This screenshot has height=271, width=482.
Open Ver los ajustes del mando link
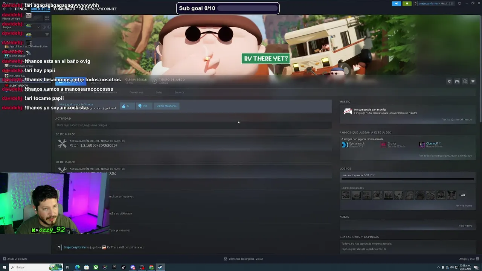(x=457, y=120)
